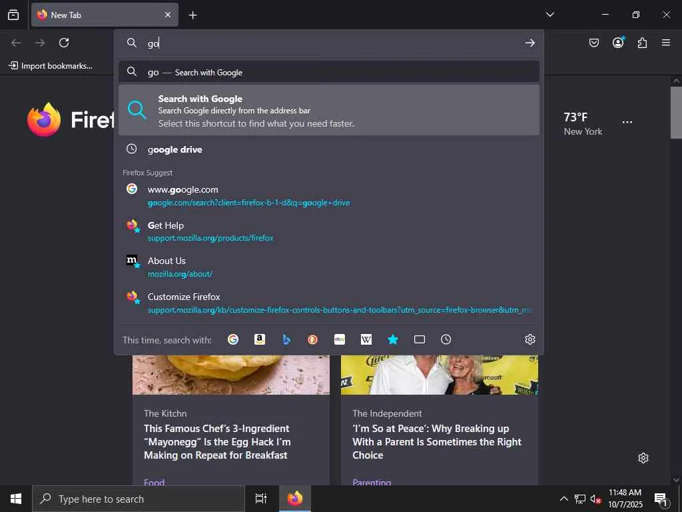The width and height of the screenshot is (682, 512).
Task: Open the About Us mozilla suggestion
Action: tap(329, 267)
